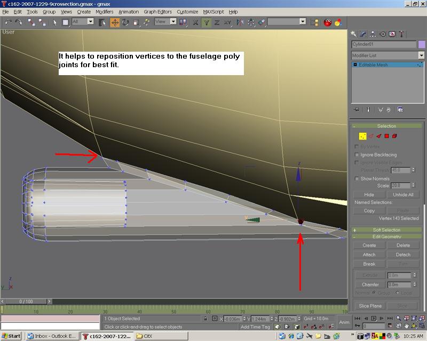
Task: Activate the Select and Move tool
Action: 115,22
